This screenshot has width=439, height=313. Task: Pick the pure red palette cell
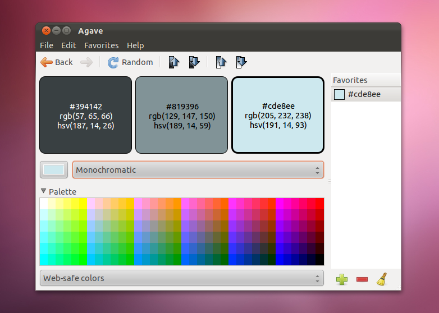320,204
